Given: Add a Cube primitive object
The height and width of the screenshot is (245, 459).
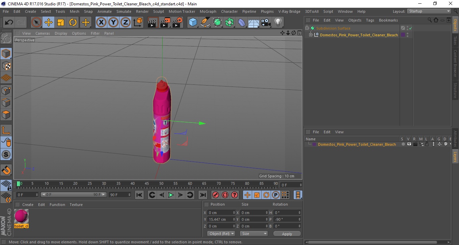Looking at the screenshot, I should click(193, 23).
